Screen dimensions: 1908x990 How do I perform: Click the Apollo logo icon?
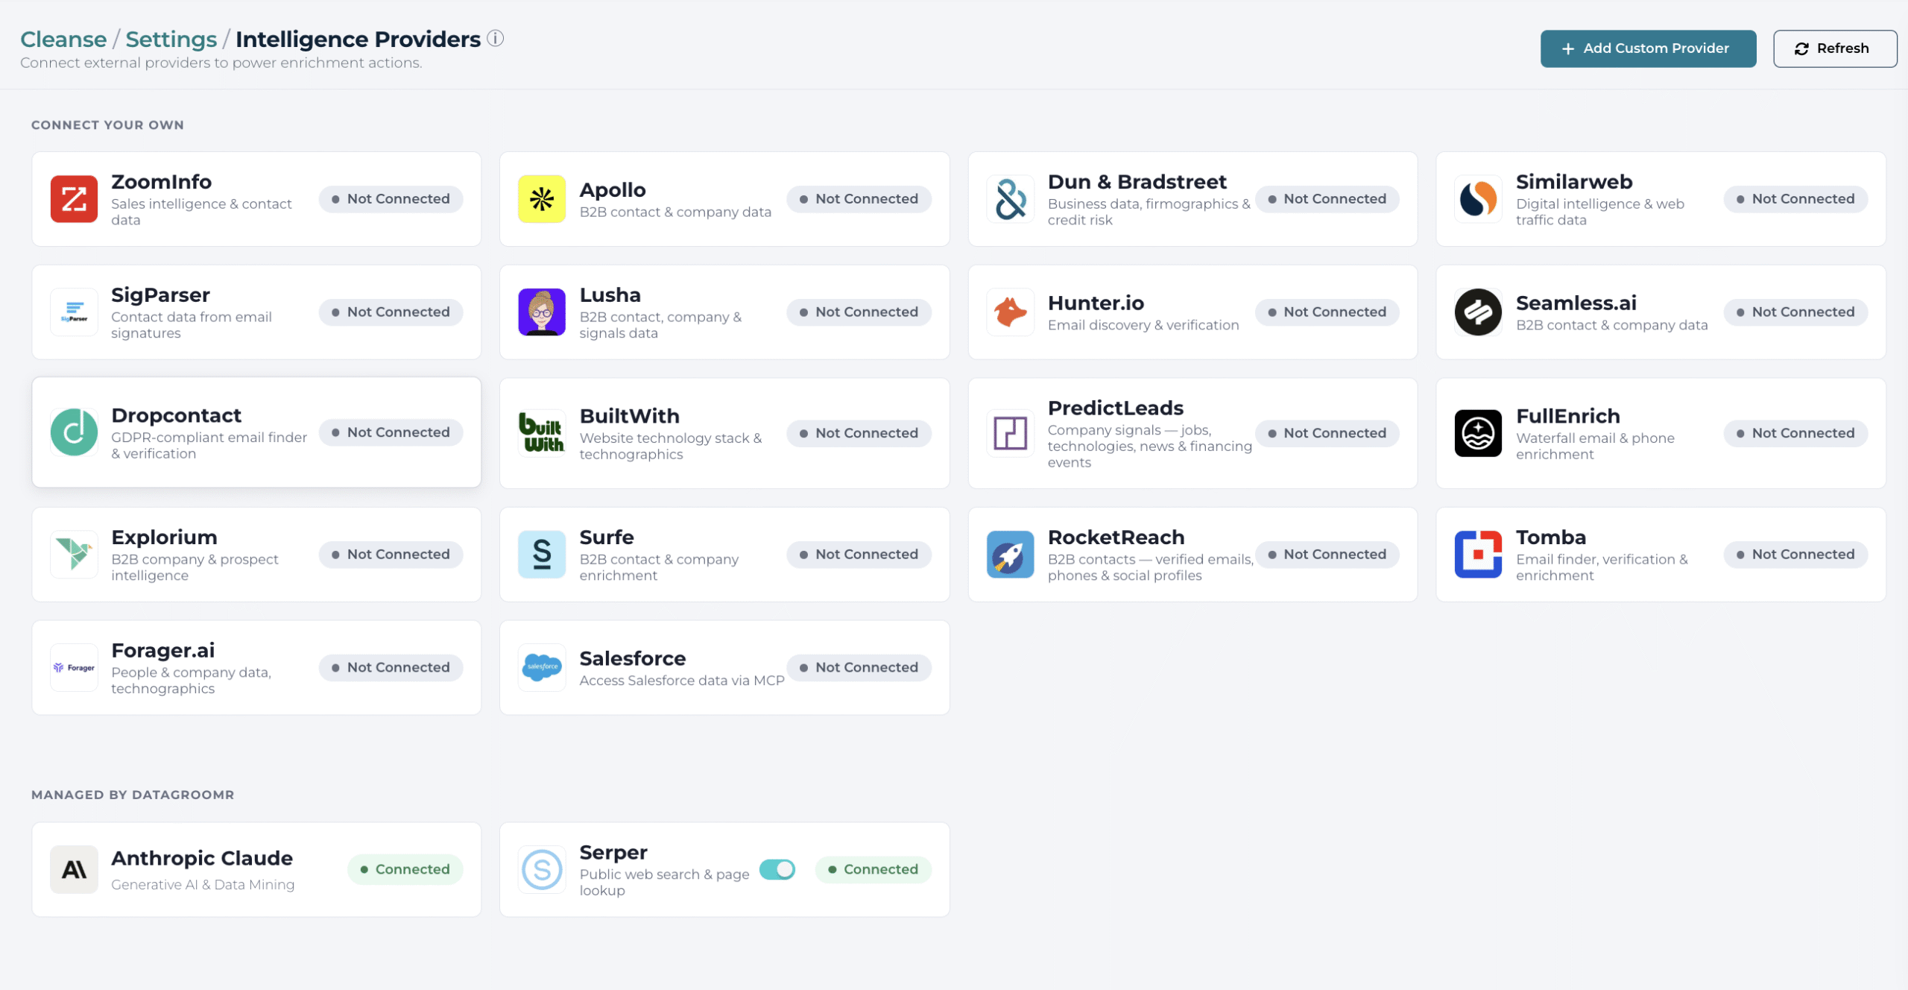click(x=542, y=199)
